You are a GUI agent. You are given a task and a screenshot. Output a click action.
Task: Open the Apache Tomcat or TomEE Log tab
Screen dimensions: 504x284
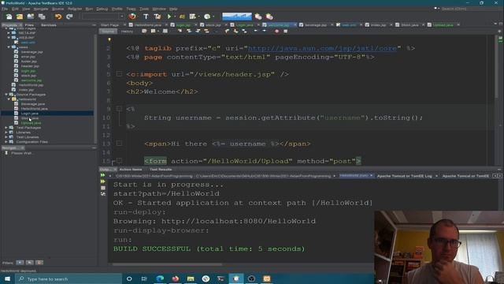click(x=404, y=176)
